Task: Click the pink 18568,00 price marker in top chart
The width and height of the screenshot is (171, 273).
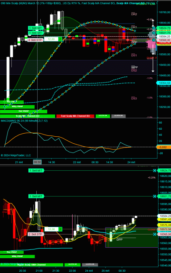Action: 164,40
